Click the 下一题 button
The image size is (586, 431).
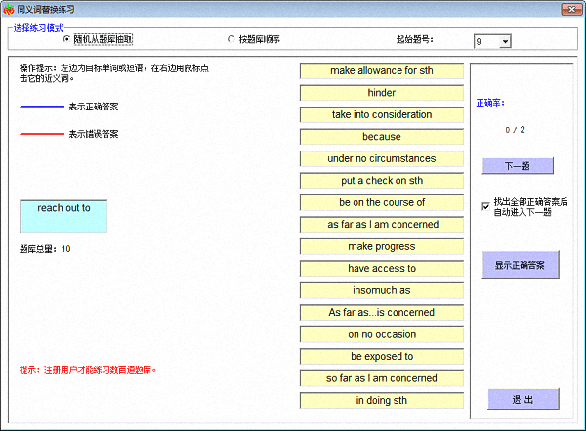517,166
